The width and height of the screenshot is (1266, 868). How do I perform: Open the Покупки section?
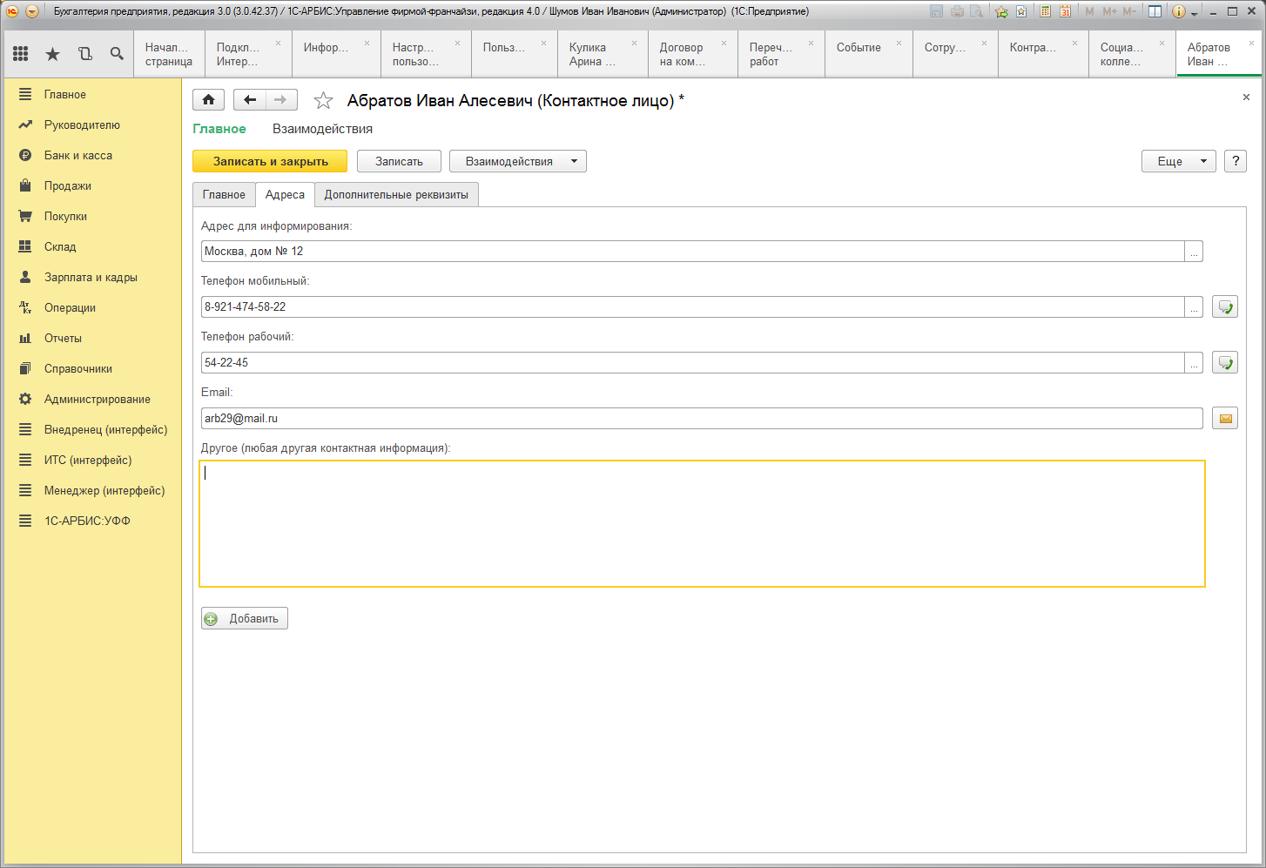(x=93, y=216)
